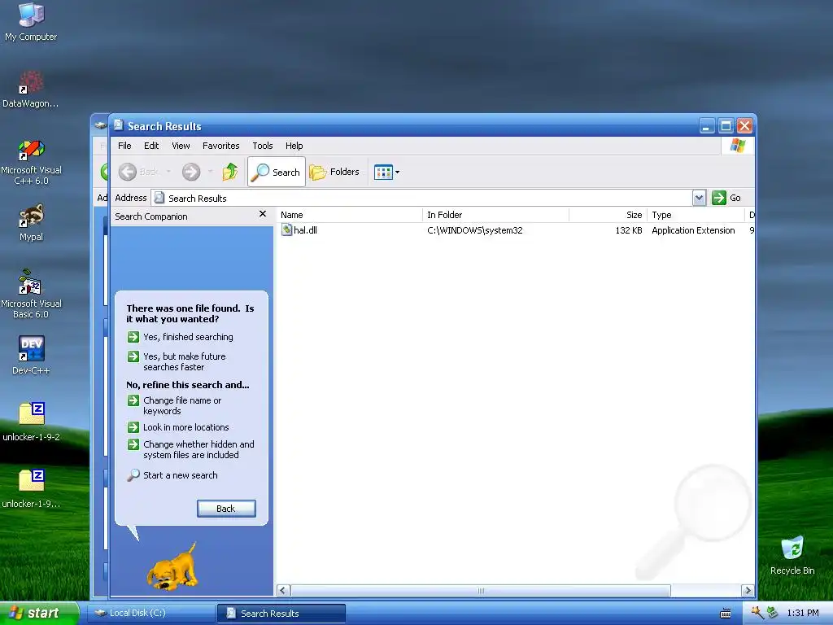The height and width of the screenshot is (625, 833).
Task: Click the on-screen keyboard taskbar icon
Action: tap(725, 614)
